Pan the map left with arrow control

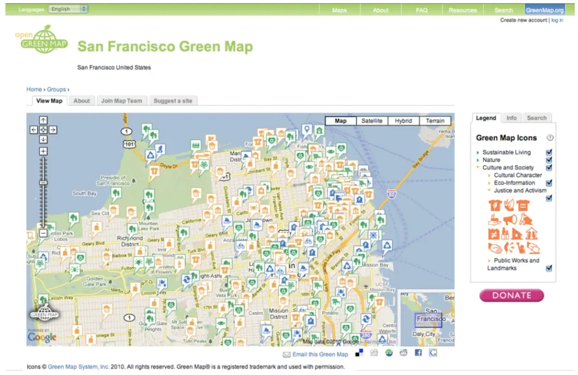pyautogui.click(x=34, y=130)
